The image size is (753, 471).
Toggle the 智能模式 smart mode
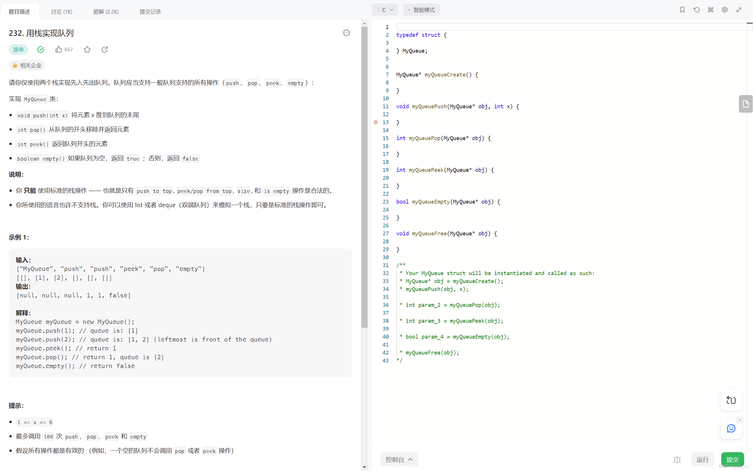point(421,10)
